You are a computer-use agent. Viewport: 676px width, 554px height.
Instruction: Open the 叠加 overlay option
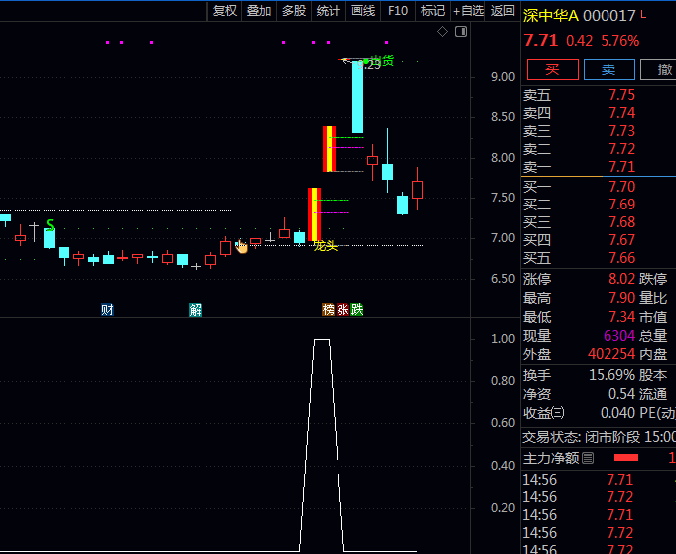click(x=259, y=10)
